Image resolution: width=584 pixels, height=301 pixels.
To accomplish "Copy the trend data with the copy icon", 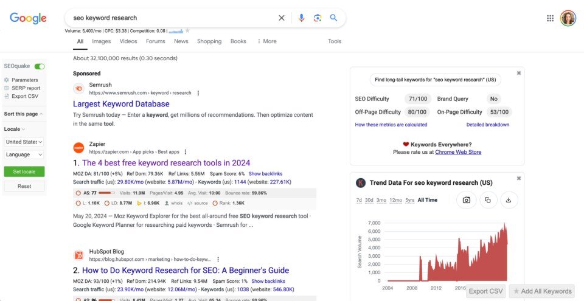I will (x=487, y=200).
